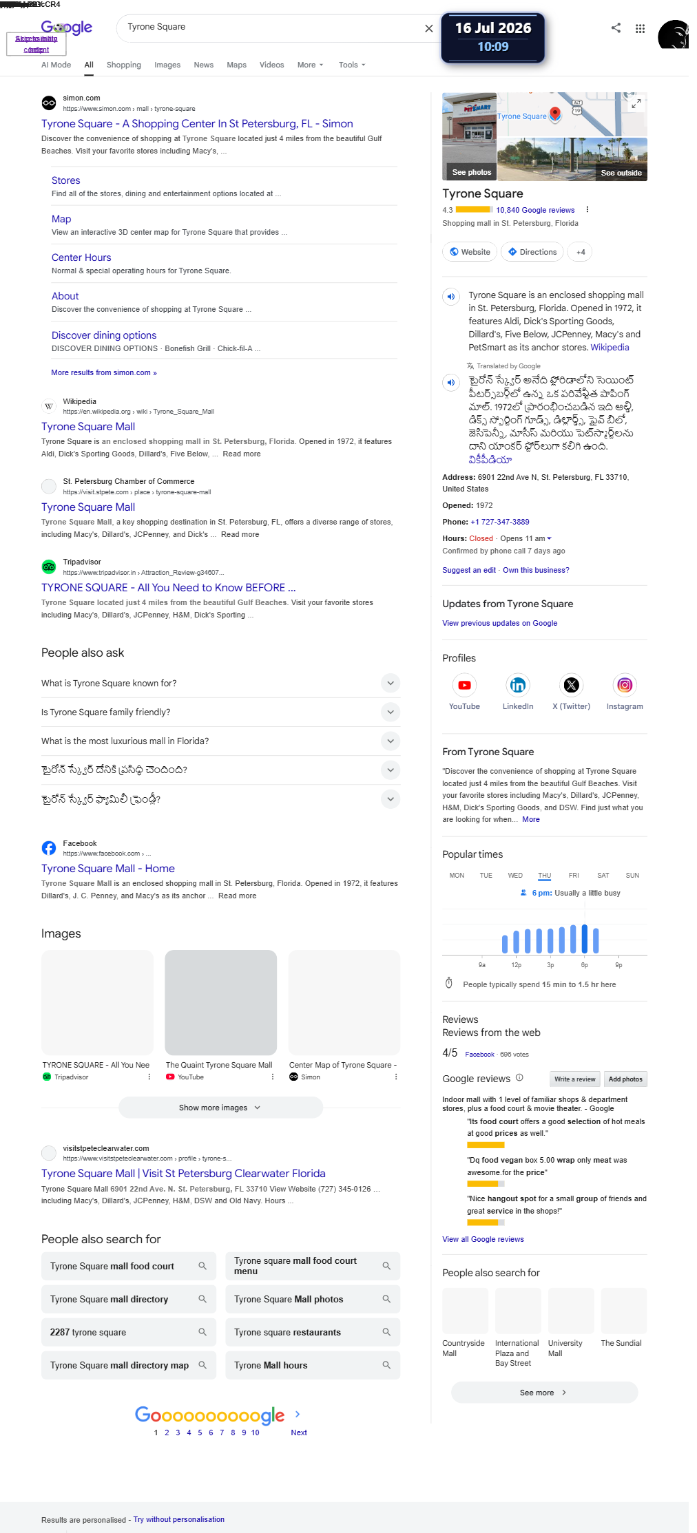
Task: Open the Instagram profile icon
Action: 624,685
